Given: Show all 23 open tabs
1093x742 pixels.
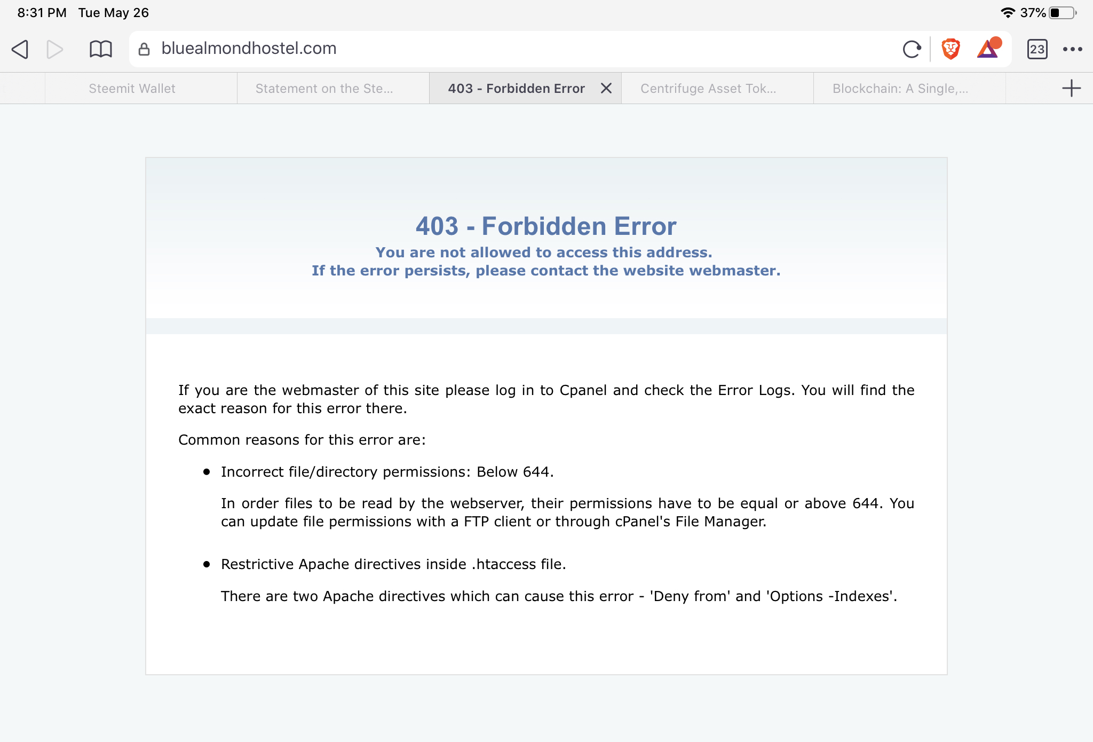Looking at the screenshot, I should pos(1037,49).
